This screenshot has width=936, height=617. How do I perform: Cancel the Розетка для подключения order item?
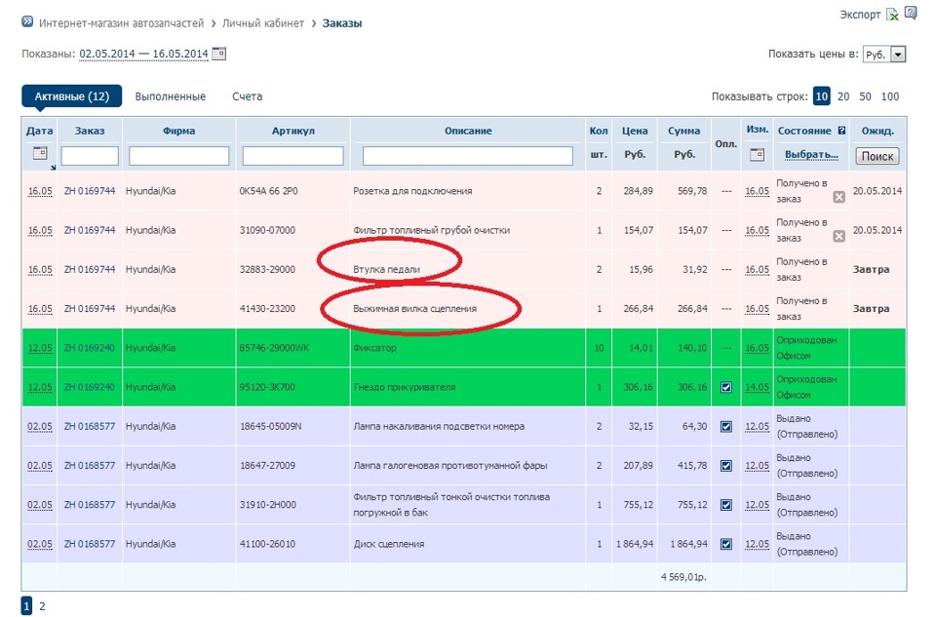point(838,197)
